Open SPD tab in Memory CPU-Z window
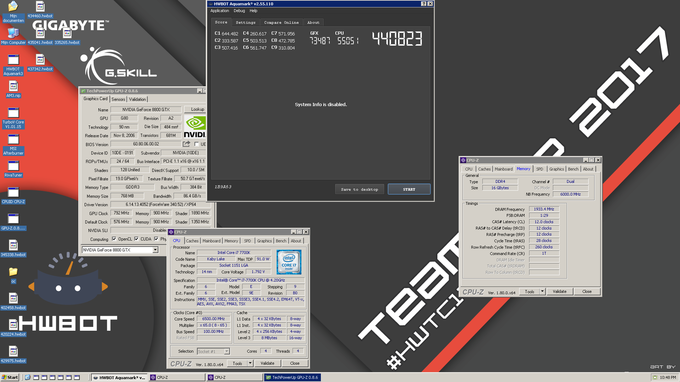 539,169
